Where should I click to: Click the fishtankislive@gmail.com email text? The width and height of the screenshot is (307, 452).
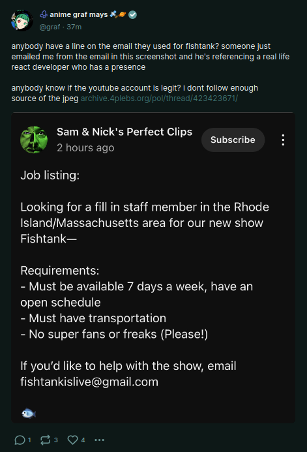click(x=89, y=382)
